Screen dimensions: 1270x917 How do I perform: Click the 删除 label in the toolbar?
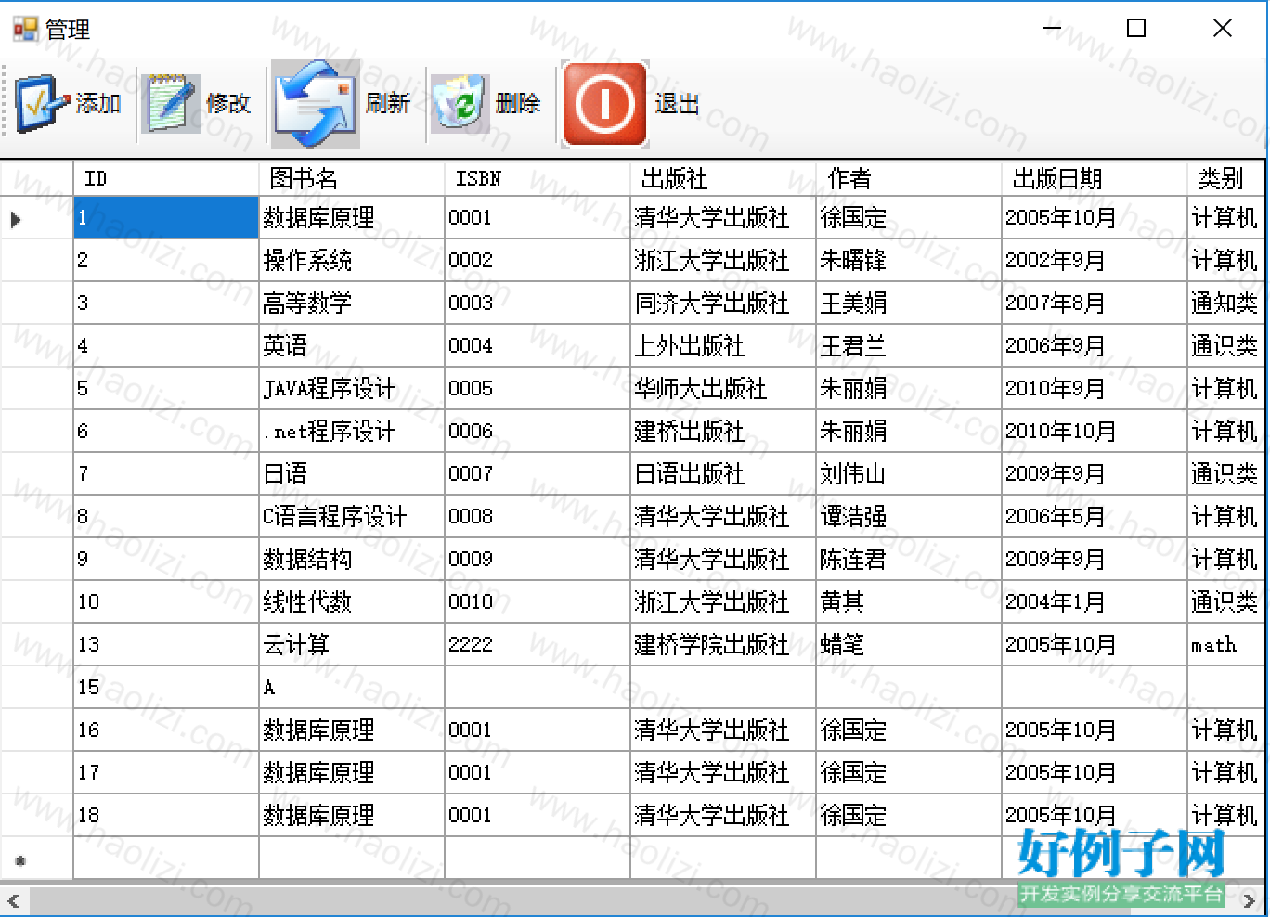click(x=518, y=104)
